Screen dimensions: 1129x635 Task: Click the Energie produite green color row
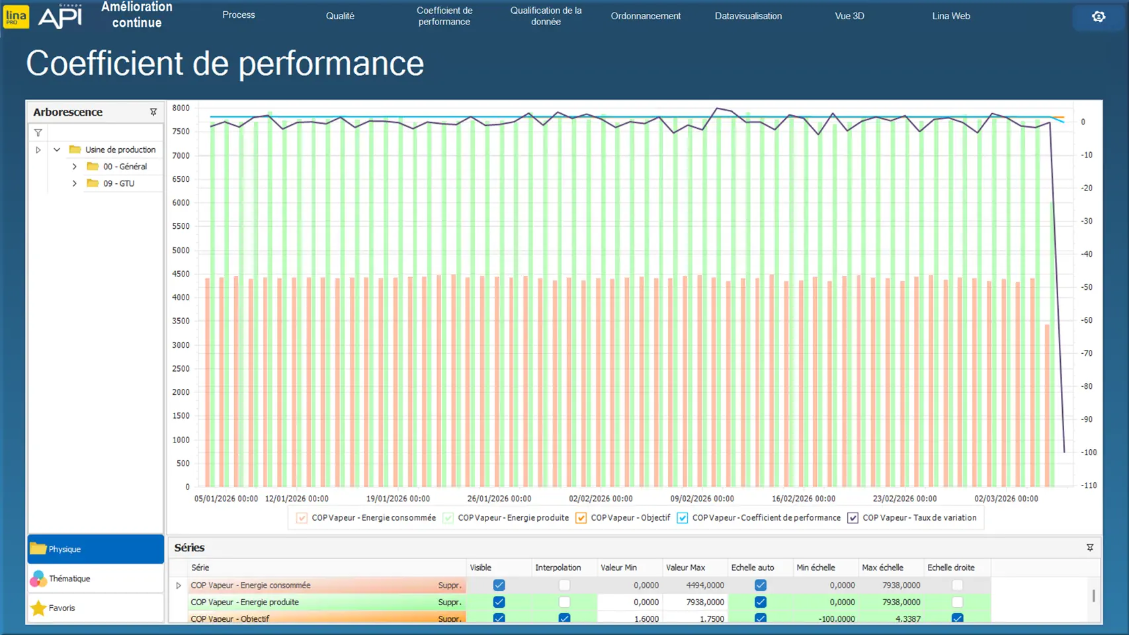[x=311, y=602]
